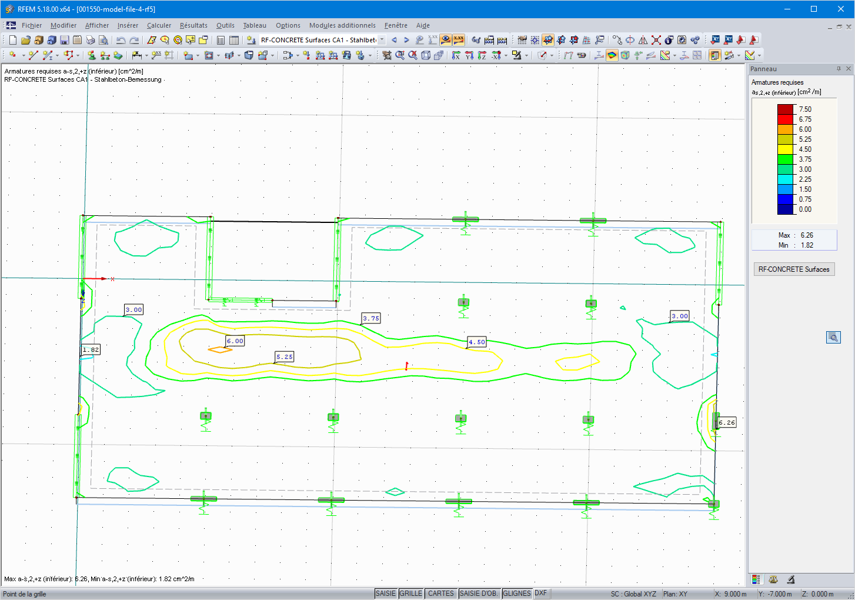Open the Résultats menu
This screenshot has height=600, width=855.
[193, 25]
